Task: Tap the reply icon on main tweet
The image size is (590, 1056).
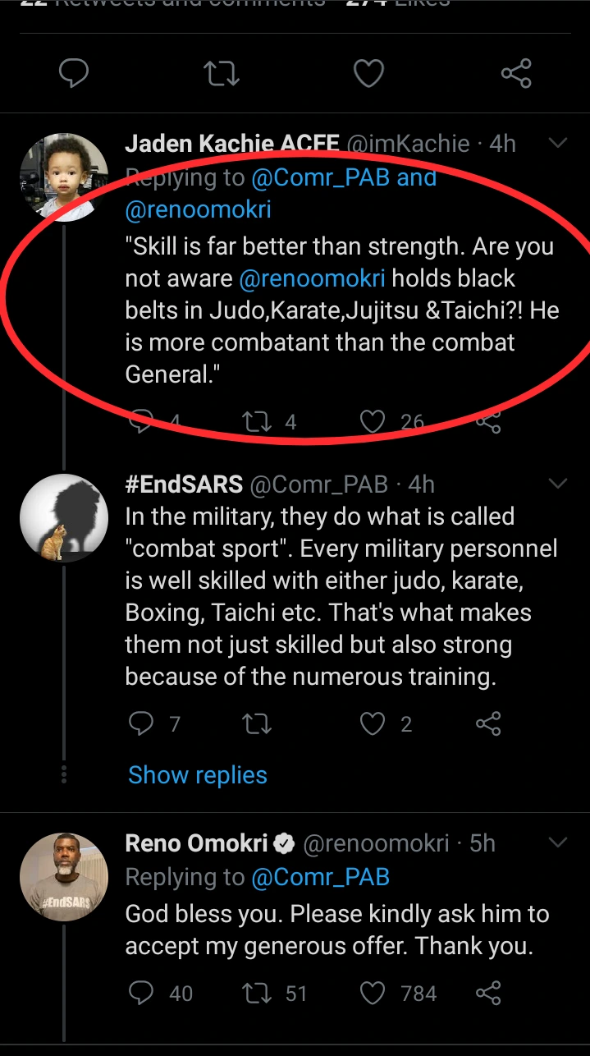Action: (74, 74)
